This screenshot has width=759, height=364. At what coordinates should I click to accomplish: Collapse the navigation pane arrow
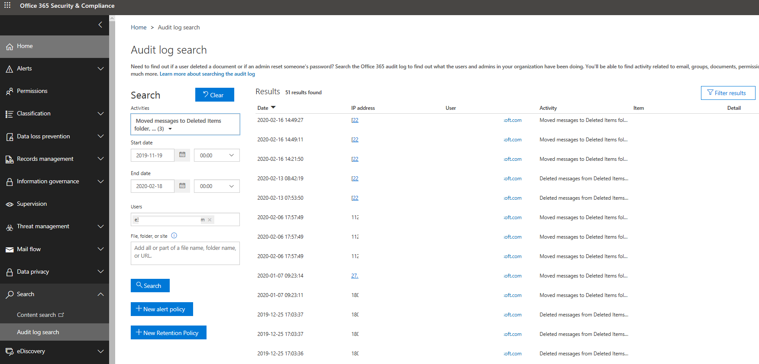tap(100, 25)
